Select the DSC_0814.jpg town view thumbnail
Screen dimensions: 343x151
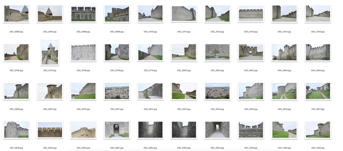pos(217,91)
